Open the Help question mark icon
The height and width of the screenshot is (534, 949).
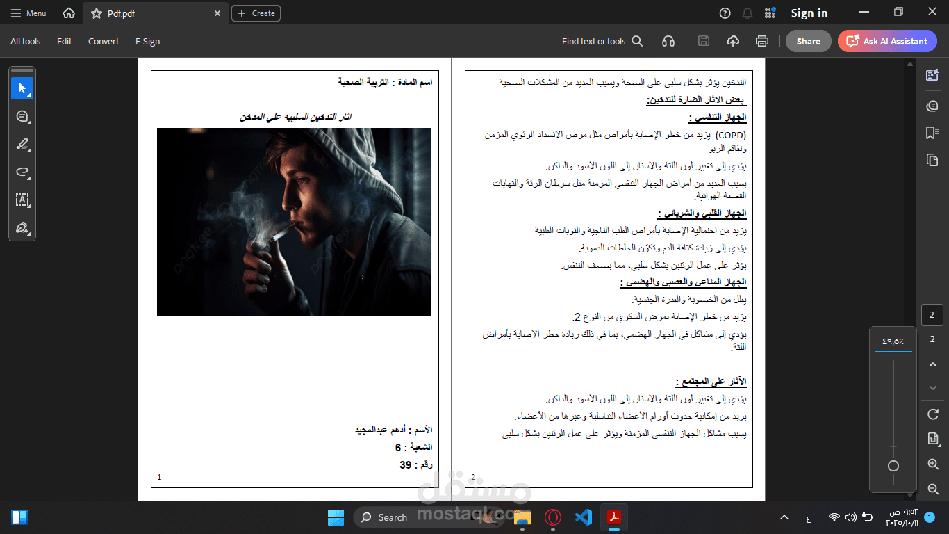[x=725, y=13]
